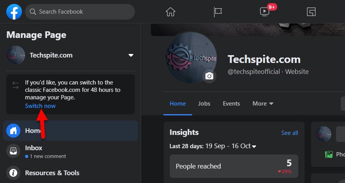Screen dimensions: 345x183
Task: Click See all link in Insights
Action: pyautogui.click(x=289, y=133)
